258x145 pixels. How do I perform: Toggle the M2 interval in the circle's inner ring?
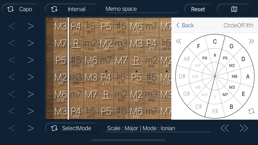point(232,65)
